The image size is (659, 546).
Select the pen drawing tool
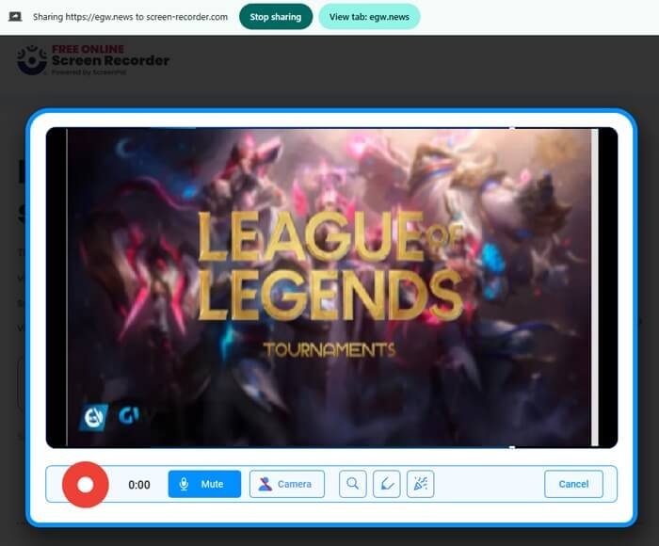387,484
